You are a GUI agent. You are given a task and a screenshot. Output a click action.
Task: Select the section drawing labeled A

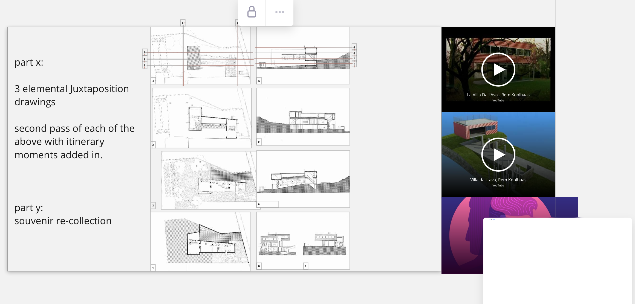(x=303, y=55)
